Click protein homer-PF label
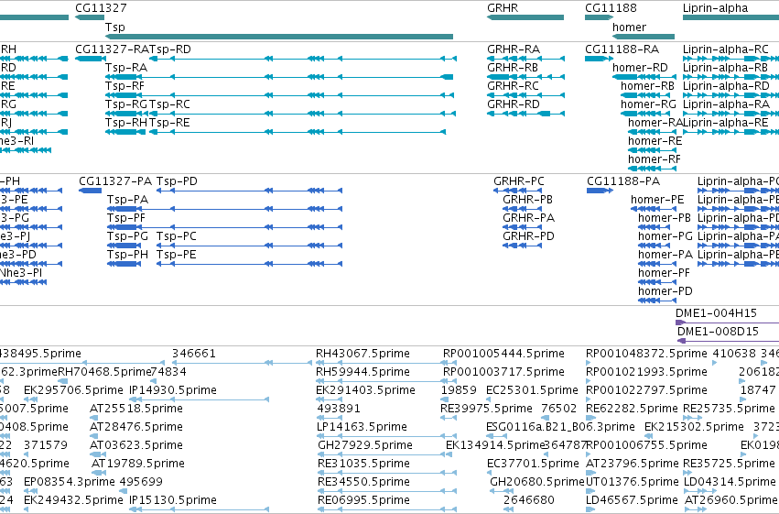The height and width of the screenshot is (514, 779). [x=665, y=273]
